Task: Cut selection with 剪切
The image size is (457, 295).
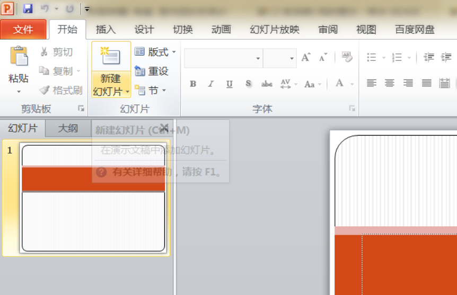Action: pyautogui.click(x=57, y=52)
